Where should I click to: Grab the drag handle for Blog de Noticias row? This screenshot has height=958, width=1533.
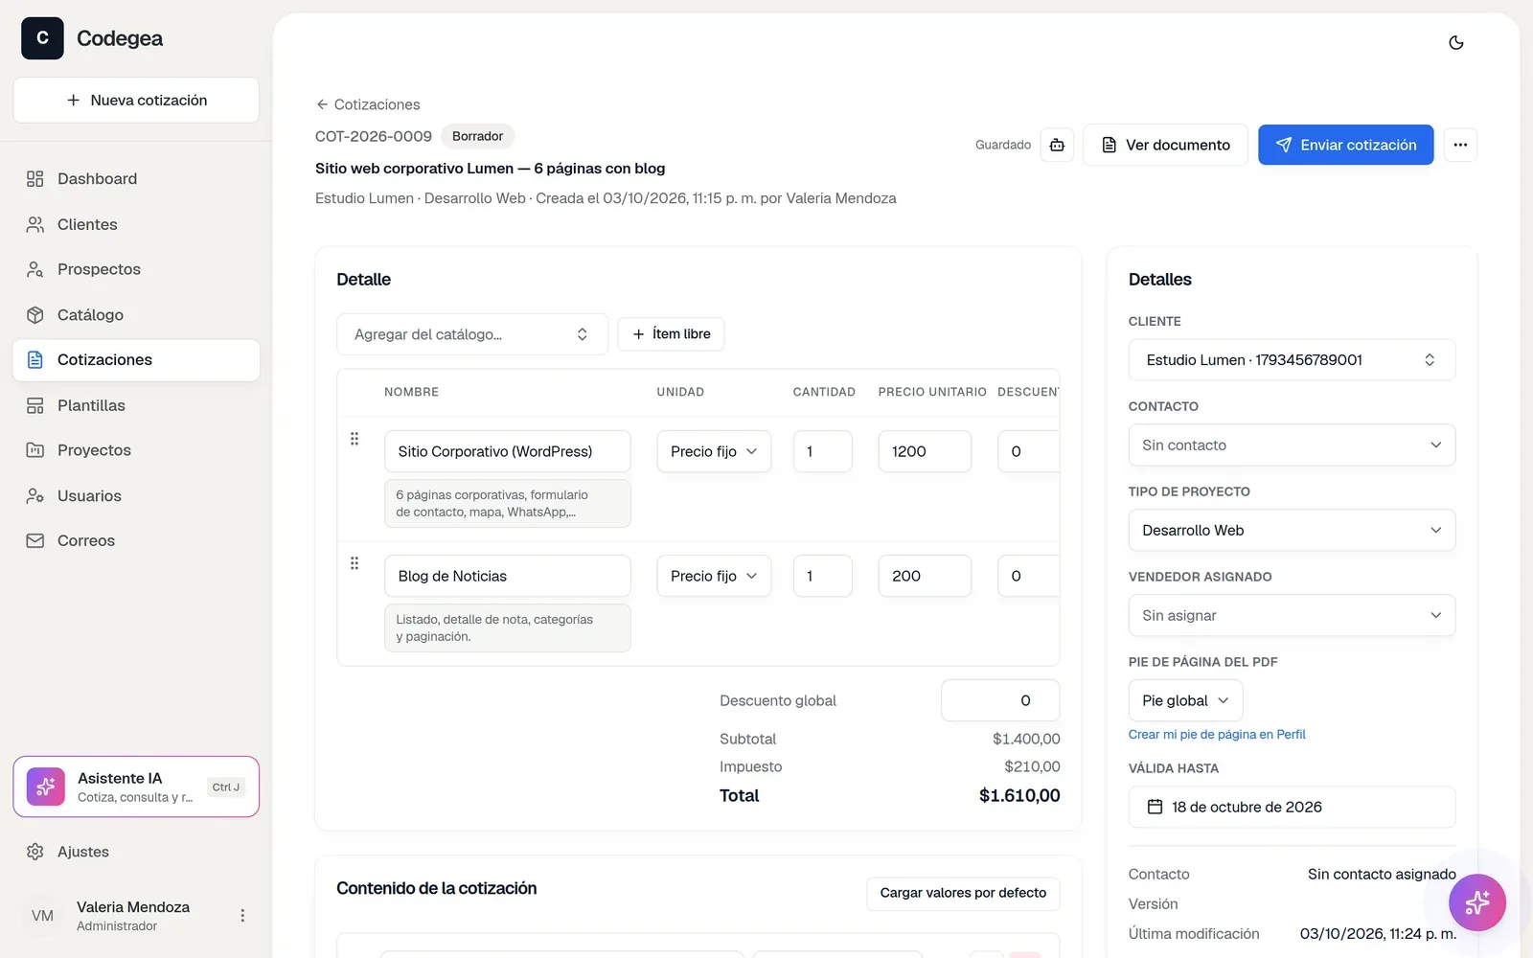[x=355, y=563]
